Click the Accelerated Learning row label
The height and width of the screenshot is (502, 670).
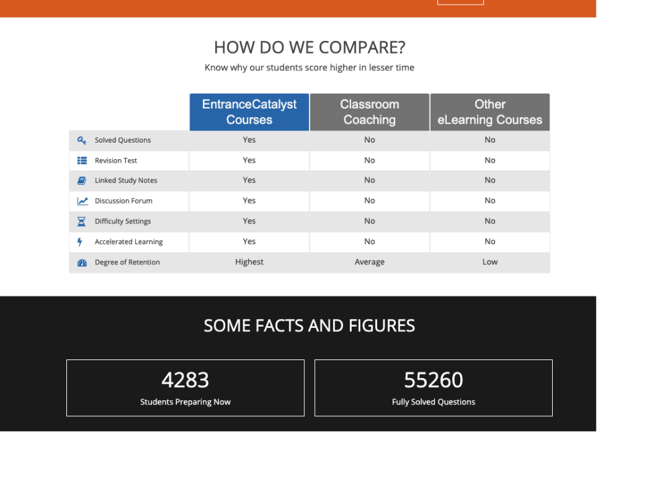point(129,242)
